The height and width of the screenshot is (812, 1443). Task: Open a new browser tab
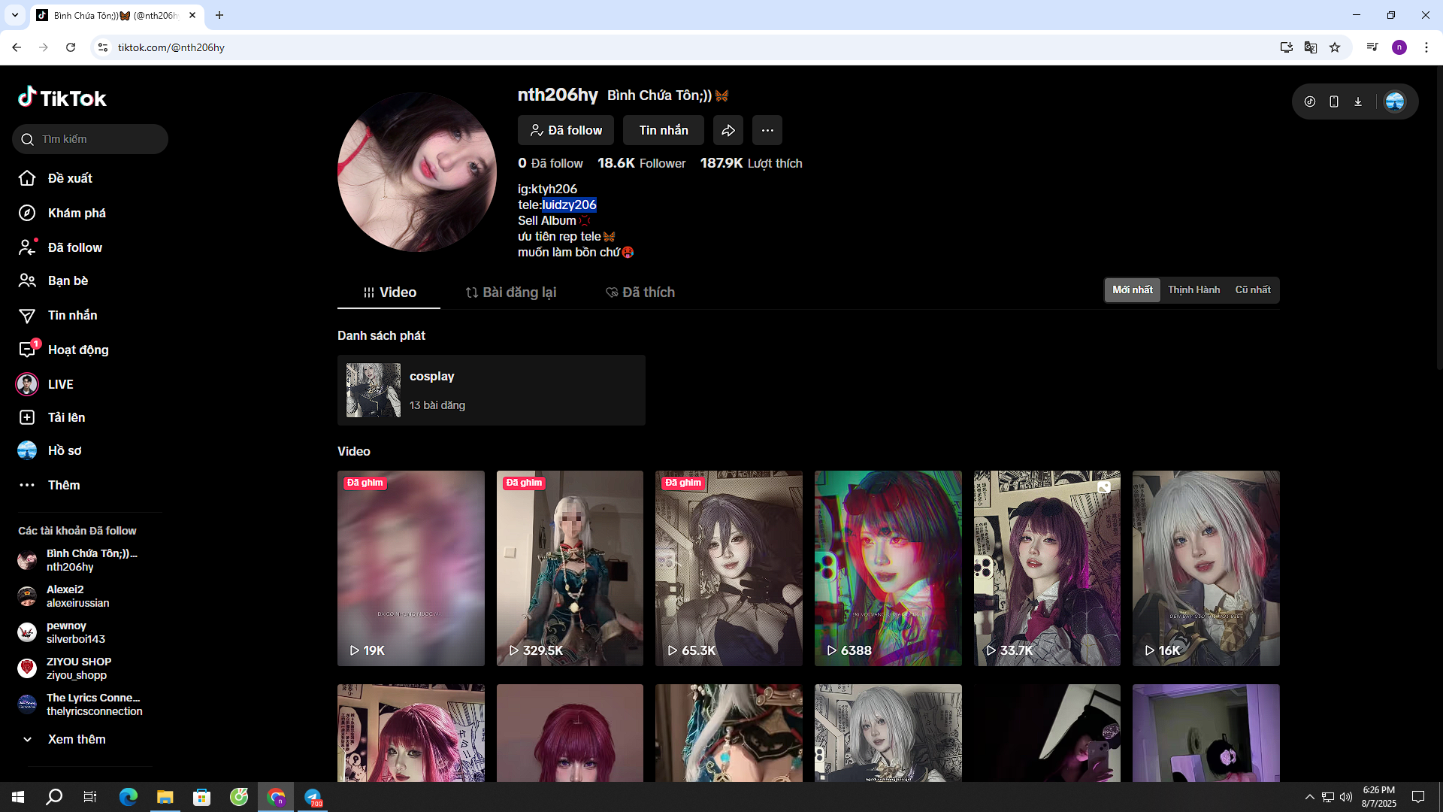(219, 15)
